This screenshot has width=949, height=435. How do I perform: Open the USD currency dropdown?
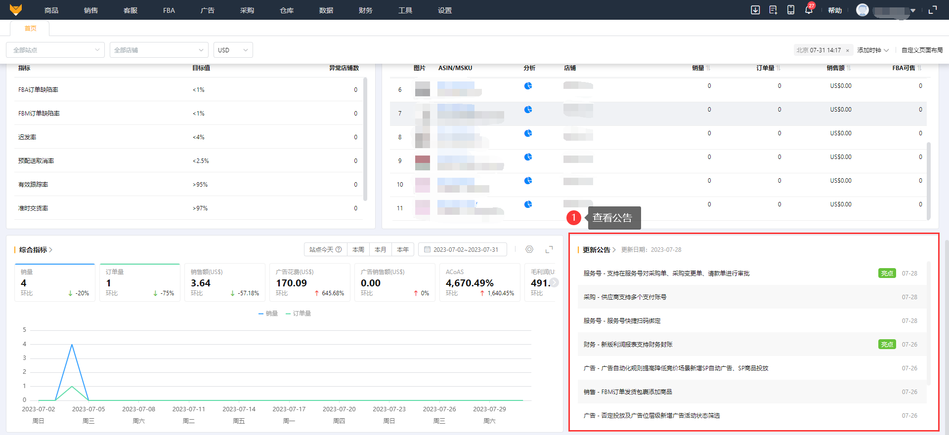[233, 50]
